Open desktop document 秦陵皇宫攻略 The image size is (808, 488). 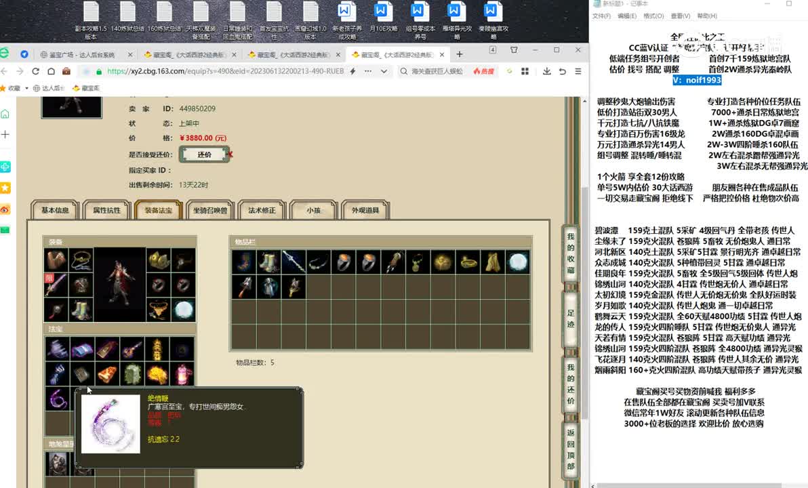[493, 20]
